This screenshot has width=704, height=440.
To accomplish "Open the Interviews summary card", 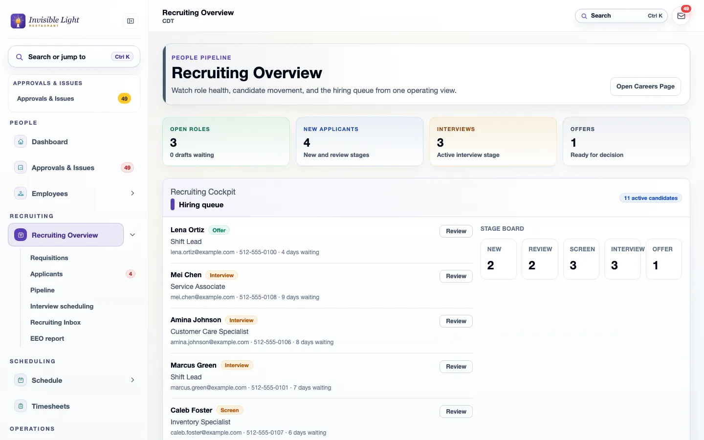I will point(493,142).
